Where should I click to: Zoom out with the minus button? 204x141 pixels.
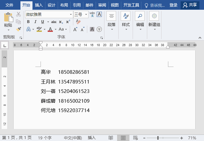pos(144,138)
